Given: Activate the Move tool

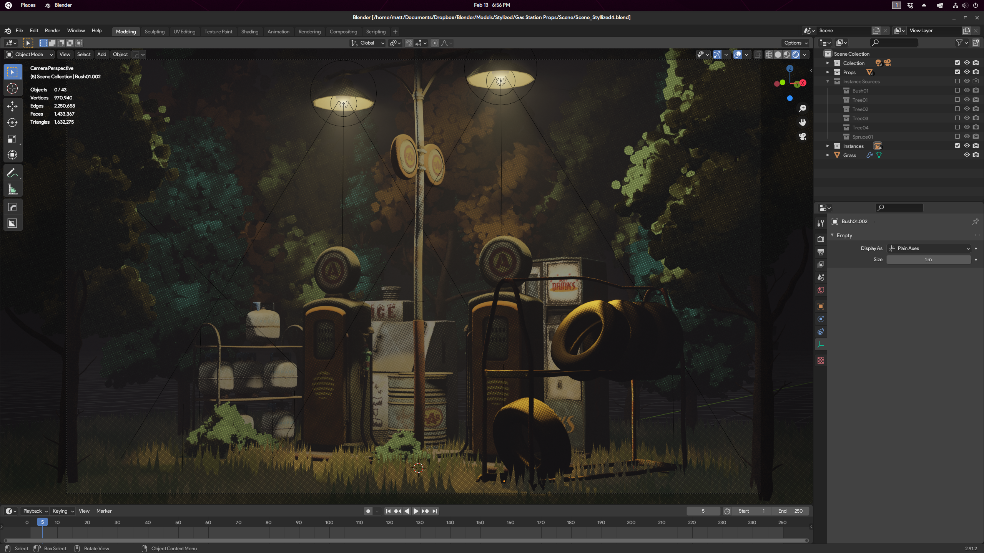Looking at the screenshot, I should (x=12, y=106).
